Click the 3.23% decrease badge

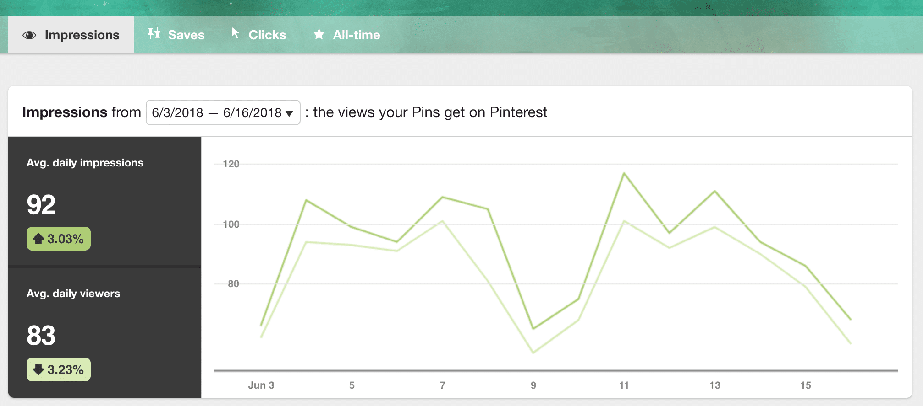tap(59, 369)
